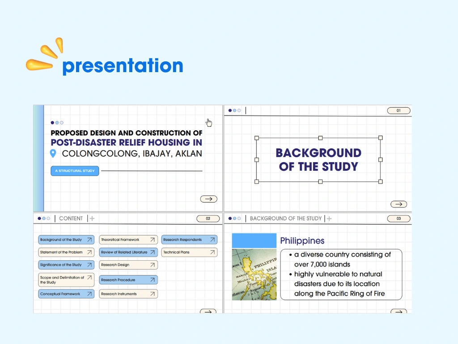
Task: Open the Research Procedure link
Action: (x=128, y=280)
